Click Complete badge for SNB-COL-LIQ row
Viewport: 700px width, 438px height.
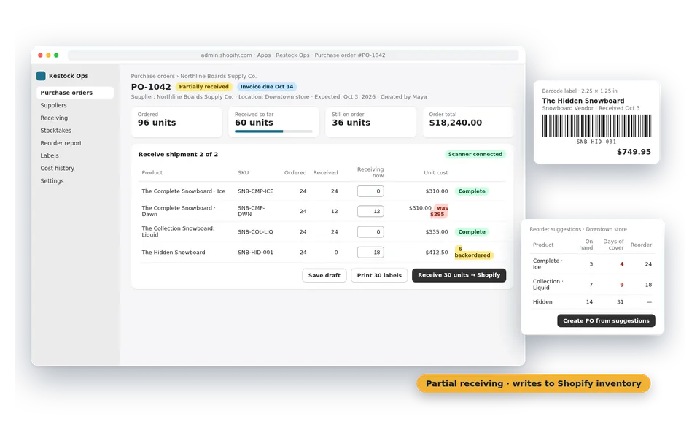pos(472,231)
